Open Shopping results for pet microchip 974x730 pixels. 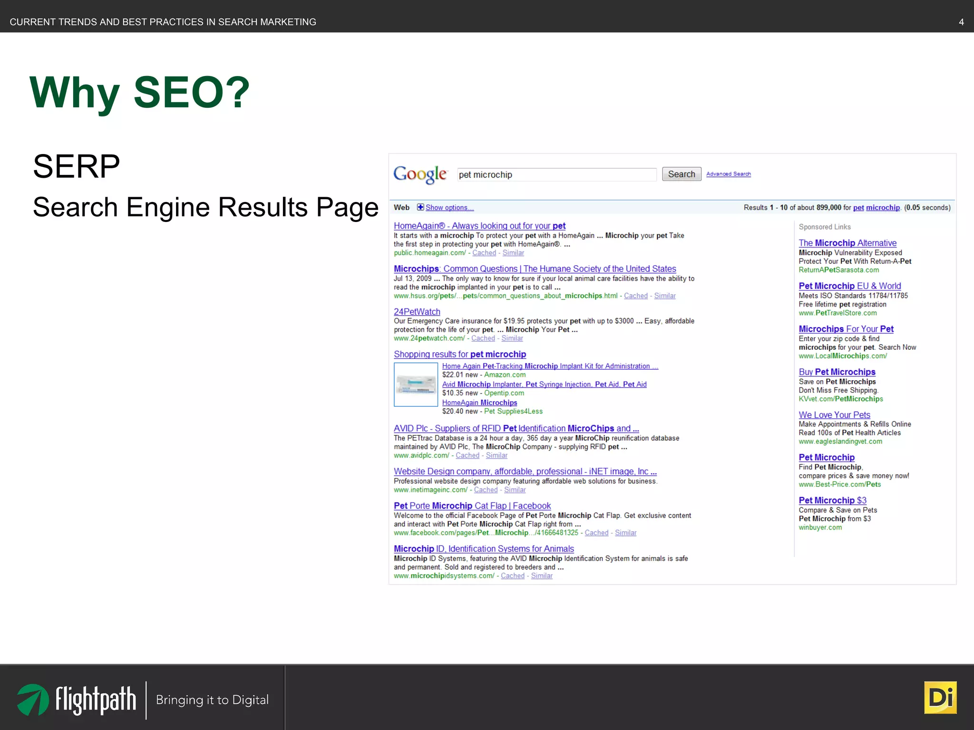460,354
